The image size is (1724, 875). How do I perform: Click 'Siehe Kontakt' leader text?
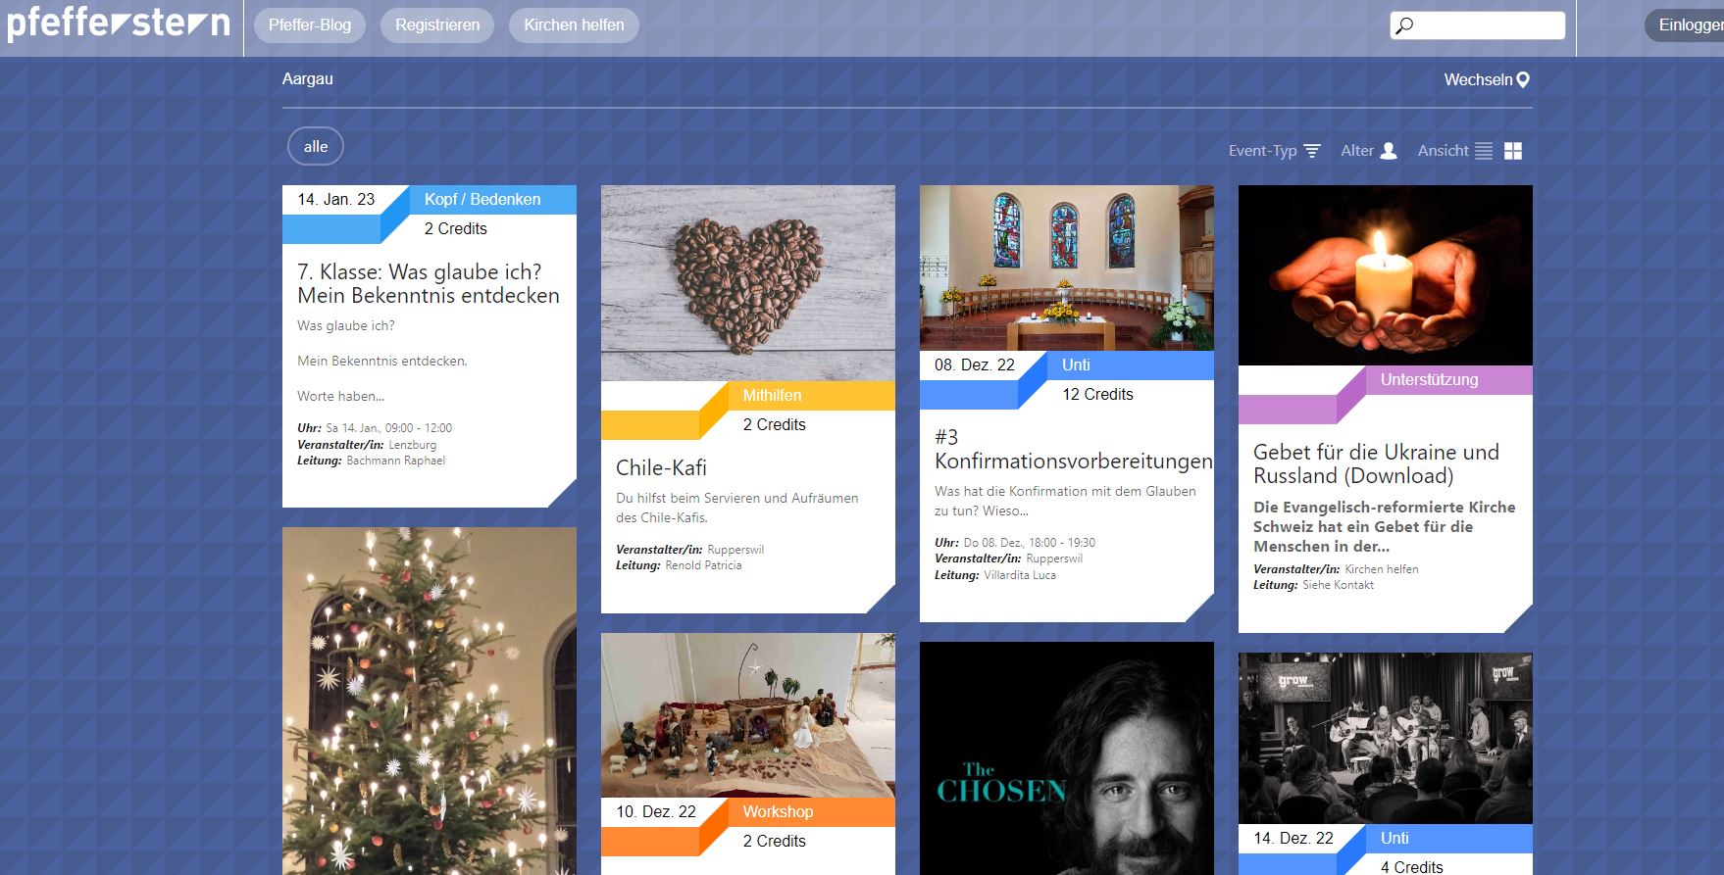point(1338,585)
